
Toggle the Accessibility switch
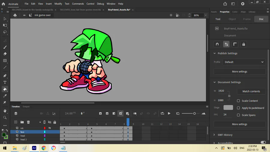click(x=263, y=142)
